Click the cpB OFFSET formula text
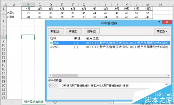This screenshot has width=174, height=105. 127,47
